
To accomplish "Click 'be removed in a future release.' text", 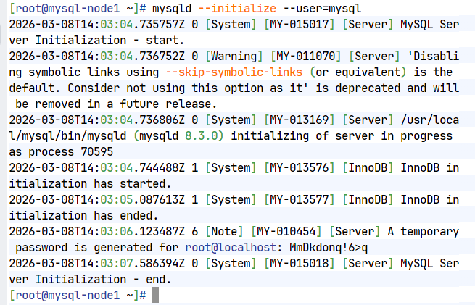I will (116, 104).
